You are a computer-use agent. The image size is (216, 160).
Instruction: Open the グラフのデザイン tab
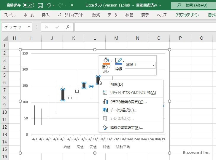(187, 15)
